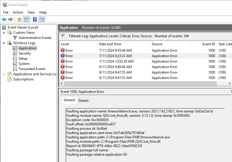The width and height of the screenshot is (232, 162).
Task: Toggle the Show/Hide Action Pane icon
Action: tap(42, 19)
